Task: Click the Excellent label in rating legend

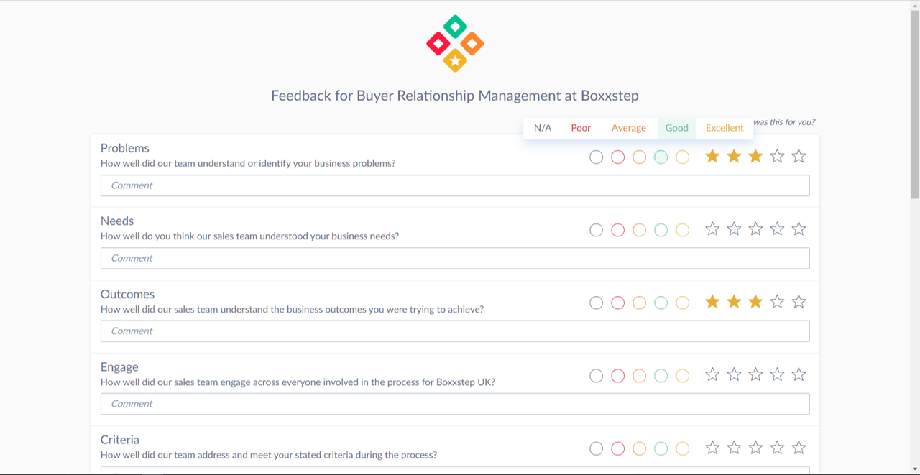Action: (724, 128)
